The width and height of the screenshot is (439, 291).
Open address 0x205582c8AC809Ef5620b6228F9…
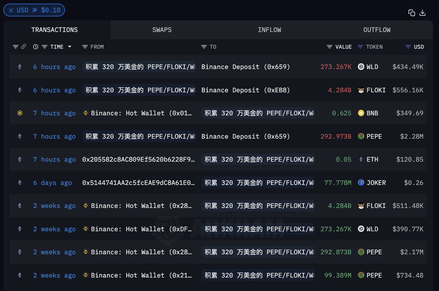click(138, 160)
